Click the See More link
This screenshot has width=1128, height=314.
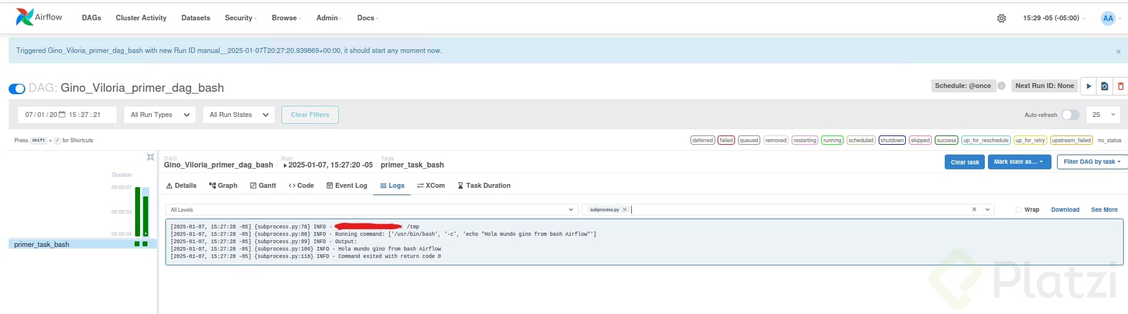[1104, 210]
